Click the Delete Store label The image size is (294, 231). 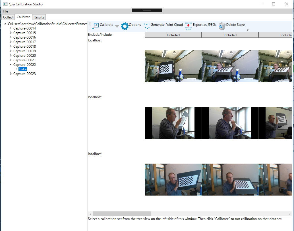tap(235, 25)
